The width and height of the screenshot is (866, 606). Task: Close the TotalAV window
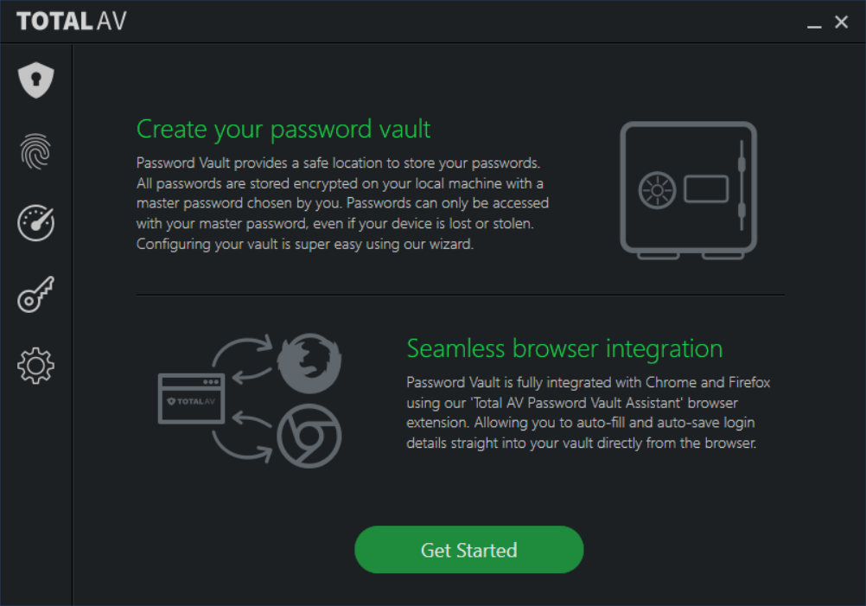(841, 22)
